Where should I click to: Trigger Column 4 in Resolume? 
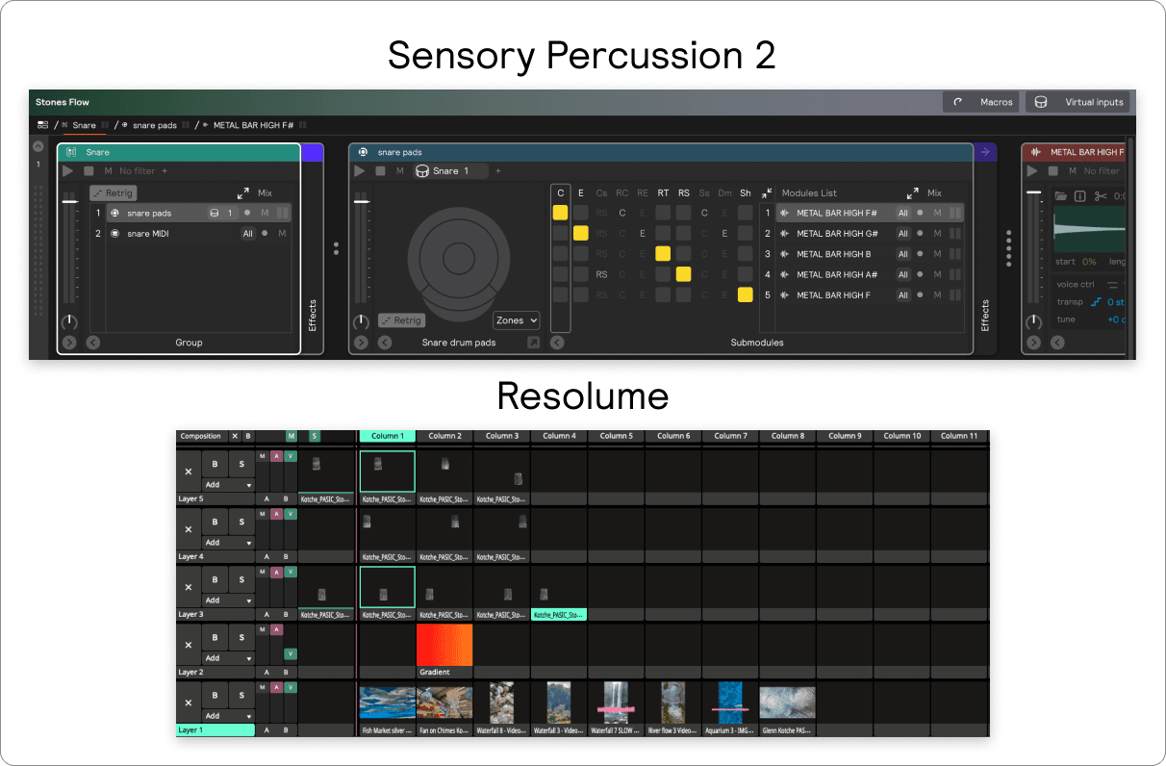tap(559, 436)
